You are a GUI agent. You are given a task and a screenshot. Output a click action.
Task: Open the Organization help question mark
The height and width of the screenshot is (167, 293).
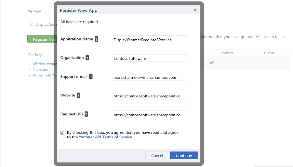point(87,58)
